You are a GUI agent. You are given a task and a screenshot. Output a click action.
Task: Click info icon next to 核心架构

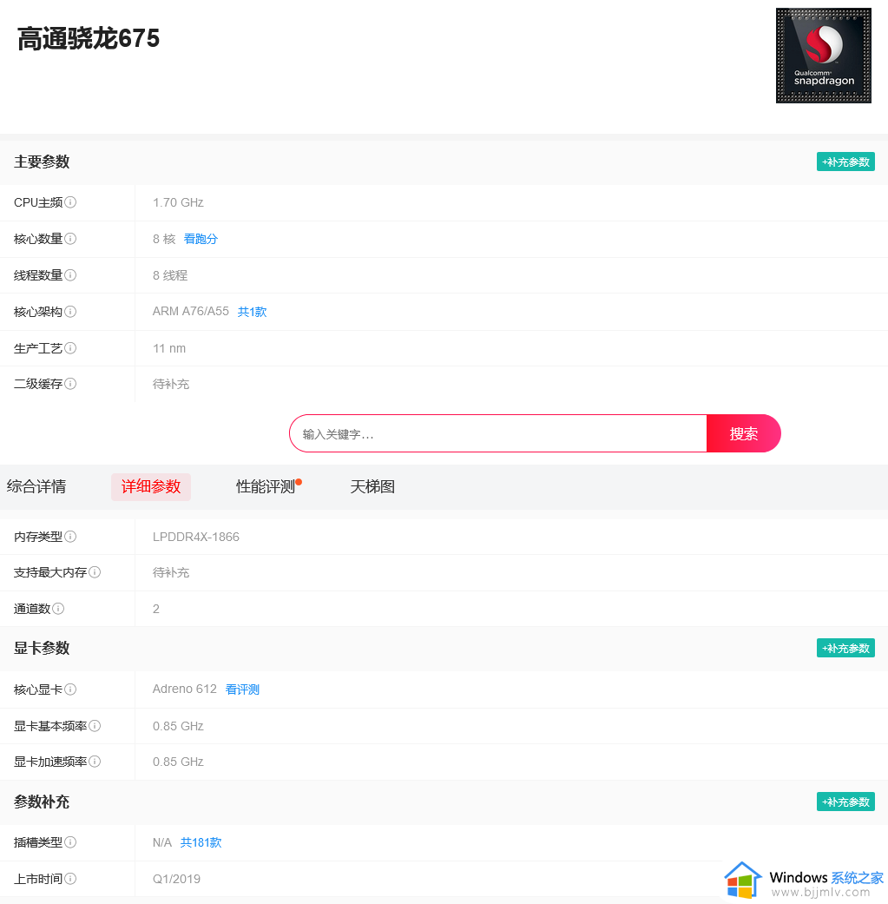pos(70,312)
